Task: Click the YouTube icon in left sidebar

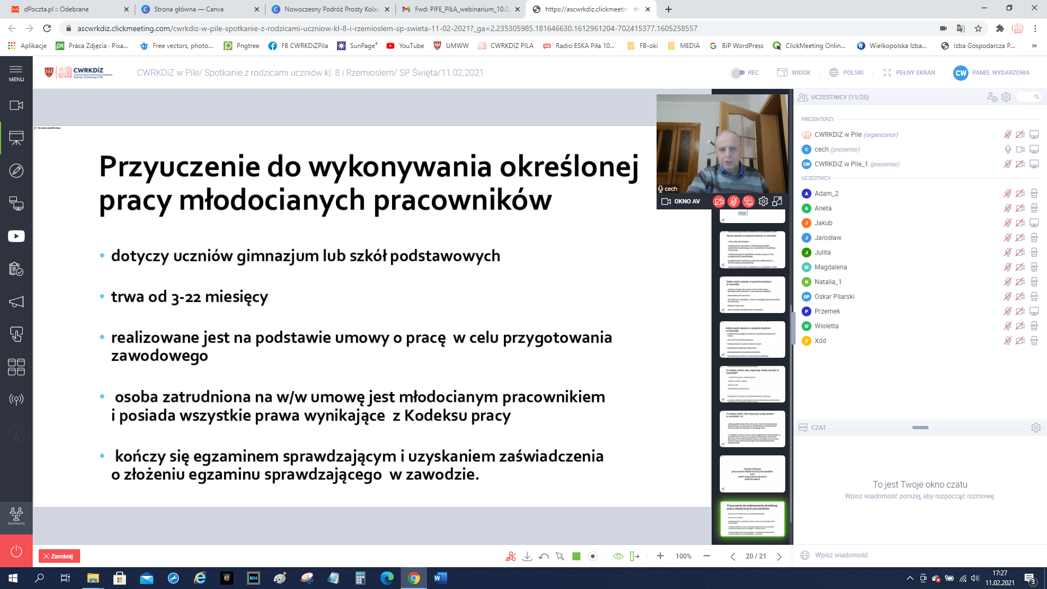Action: click(x=16, y=236)
